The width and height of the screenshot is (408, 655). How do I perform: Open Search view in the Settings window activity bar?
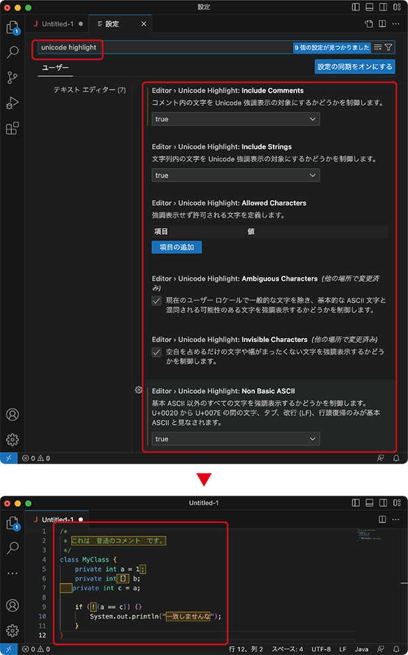tap(13, 52)
